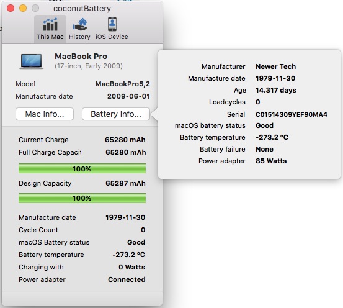Click the Charging with label
The image size is (343, 308).
tap(41, 267)
